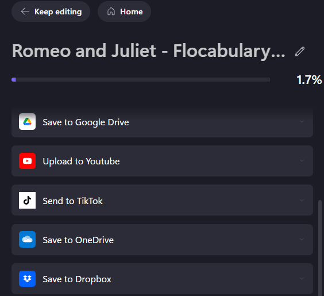Expand the Save to Google Drive chevron
324x296 pixels.
click(302, 121)
